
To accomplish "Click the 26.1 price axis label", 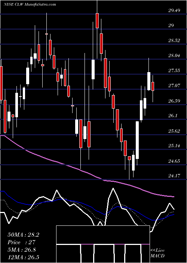I will [x=173, y=116].
